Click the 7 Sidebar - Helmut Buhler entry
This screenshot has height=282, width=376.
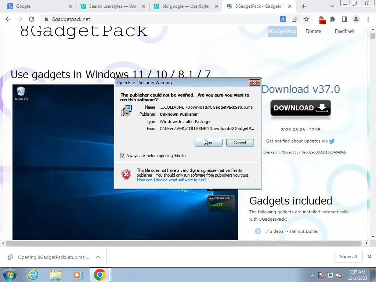click(x=292, y=231)
